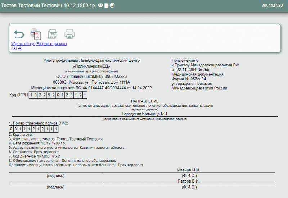Export via the red Adobe PDF icon

pyautogui.click(x=36, y=34)
